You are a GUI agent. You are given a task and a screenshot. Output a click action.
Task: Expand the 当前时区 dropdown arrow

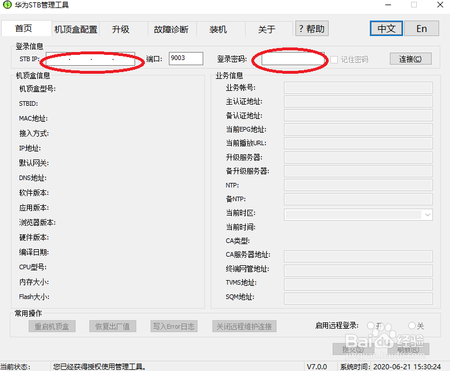[427, 215]
